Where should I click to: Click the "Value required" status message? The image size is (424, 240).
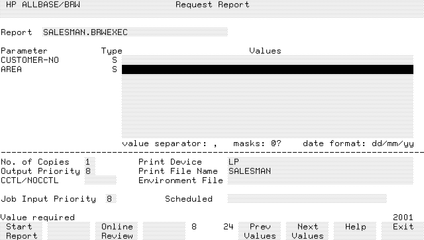[37, 218]
